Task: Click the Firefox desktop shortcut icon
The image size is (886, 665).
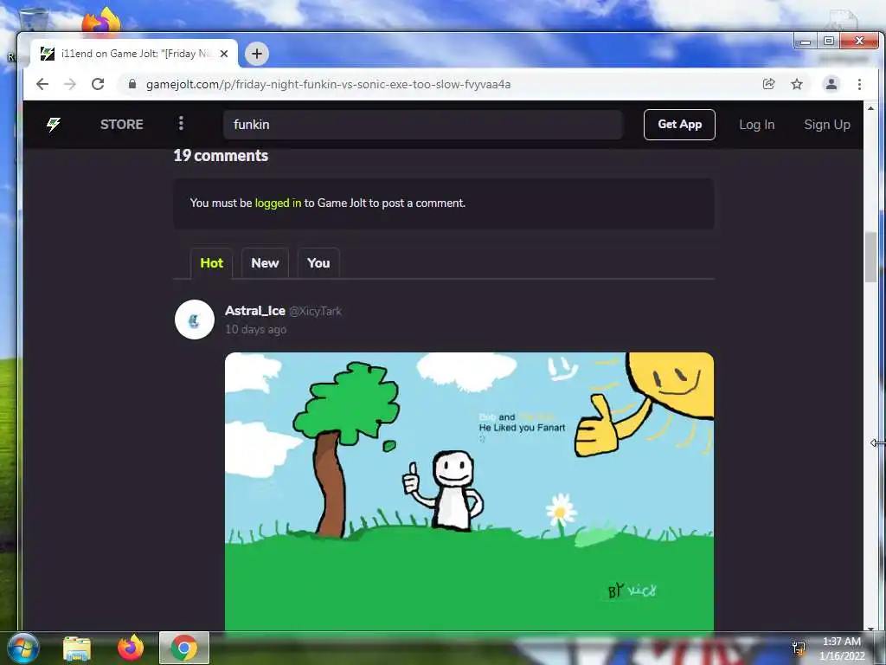Action: pos(101,21)
